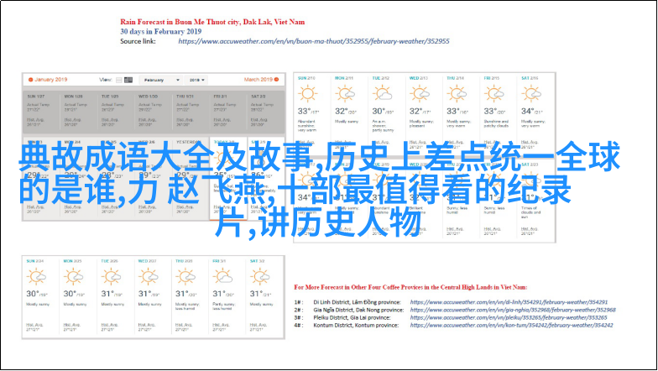Click the weather icon for SAT 3/2
The height and width of the screenshot is (371, 658).
[x=260, y=277]
